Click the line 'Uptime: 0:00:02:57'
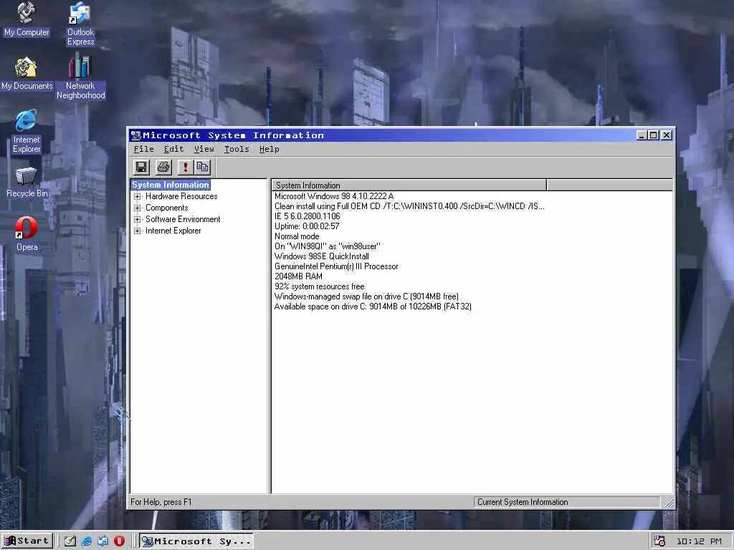734x550 pixels. pyautogui.click(x=307, y=226)
